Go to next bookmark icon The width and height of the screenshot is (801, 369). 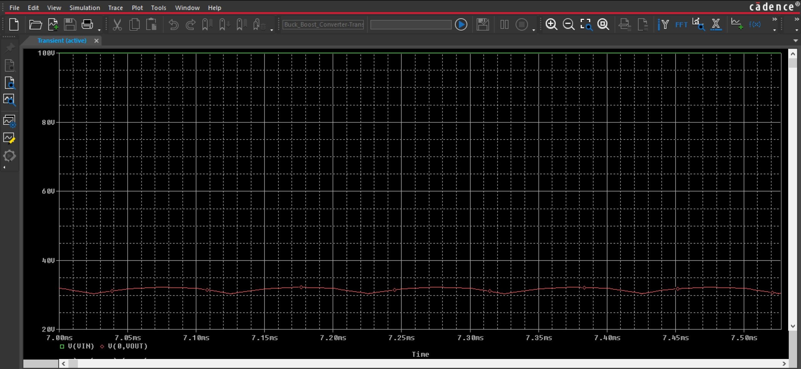pos(224,24)
